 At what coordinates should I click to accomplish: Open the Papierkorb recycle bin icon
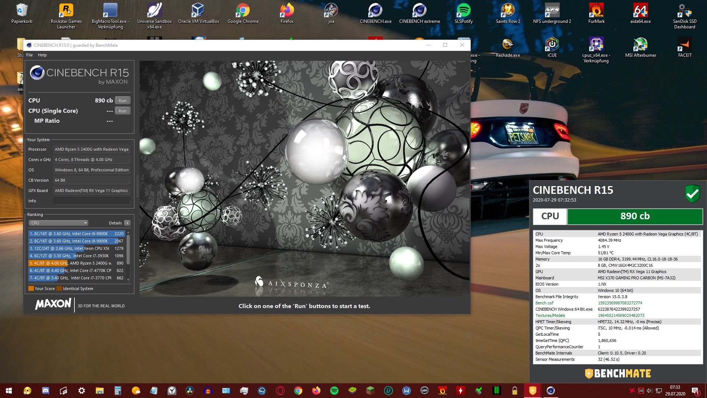22,14
